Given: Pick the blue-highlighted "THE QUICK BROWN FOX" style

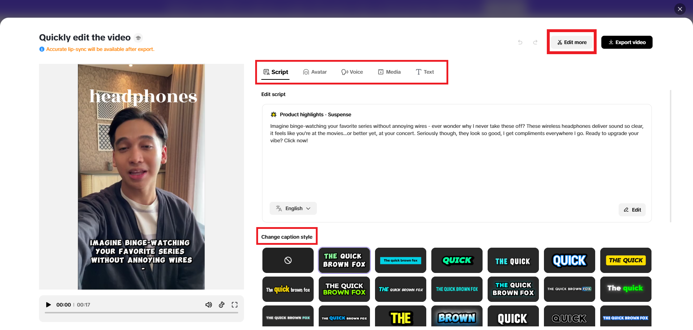Looking at the screenshot, I should click(626, 317).
